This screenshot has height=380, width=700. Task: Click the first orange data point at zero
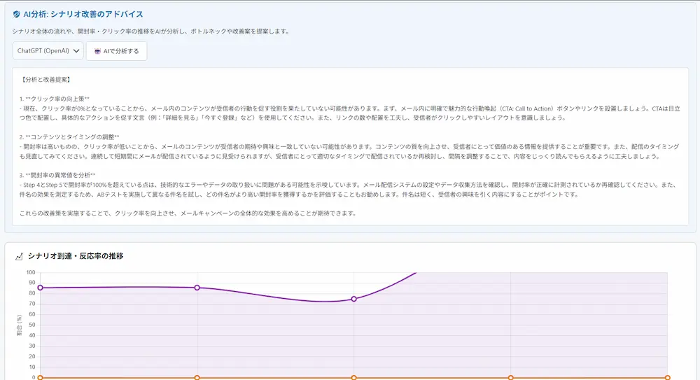(x=40, y=377)
